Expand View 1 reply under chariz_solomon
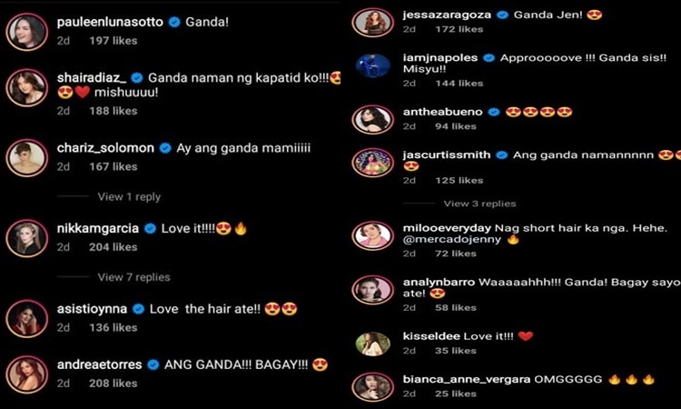681x409 pixels. pos(129,197)
